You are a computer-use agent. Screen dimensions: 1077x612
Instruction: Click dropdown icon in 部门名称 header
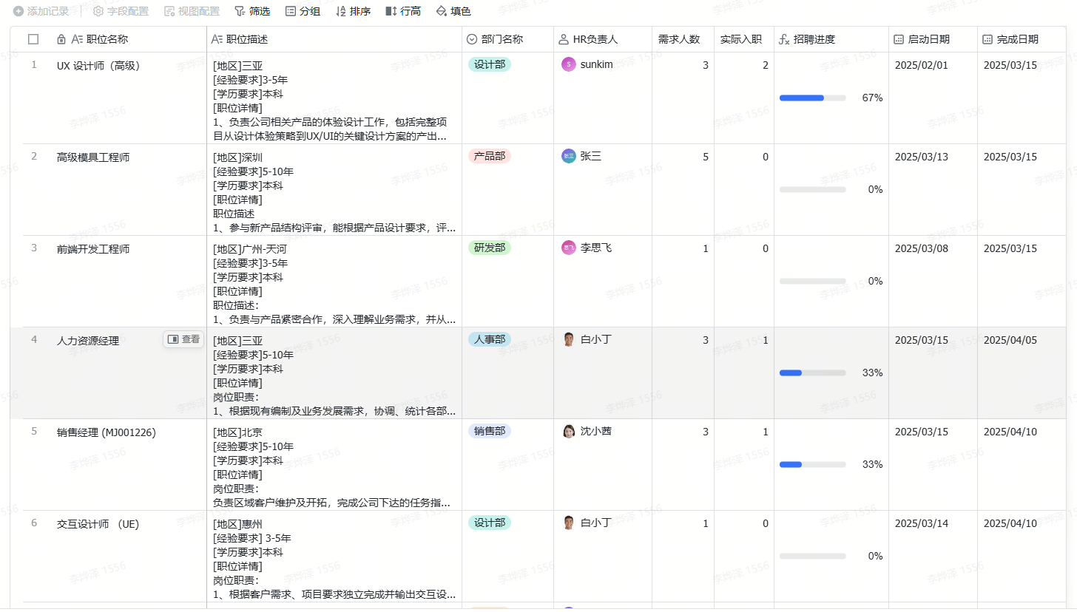tap(472, 39)
